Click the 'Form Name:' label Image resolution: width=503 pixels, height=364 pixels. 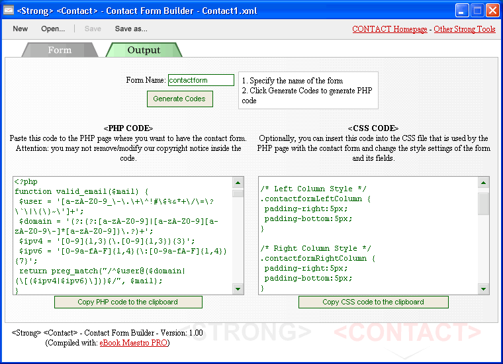click(x=146, y=80)
